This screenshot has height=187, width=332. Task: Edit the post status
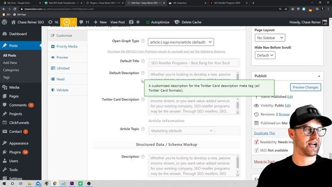tap(290, 97)
